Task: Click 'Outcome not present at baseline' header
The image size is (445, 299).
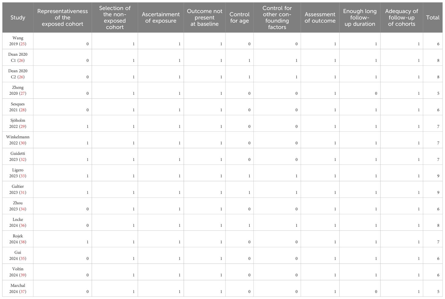Action: click(205, 17)
